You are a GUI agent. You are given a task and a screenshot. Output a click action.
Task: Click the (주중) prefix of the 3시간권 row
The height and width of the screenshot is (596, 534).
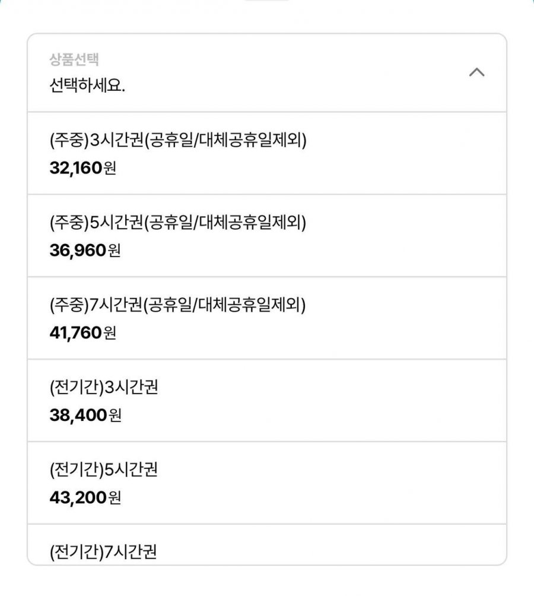click(68, 141)
